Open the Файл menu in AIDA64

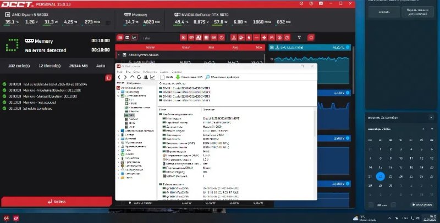pyautogui.click(x=120, y=72)
